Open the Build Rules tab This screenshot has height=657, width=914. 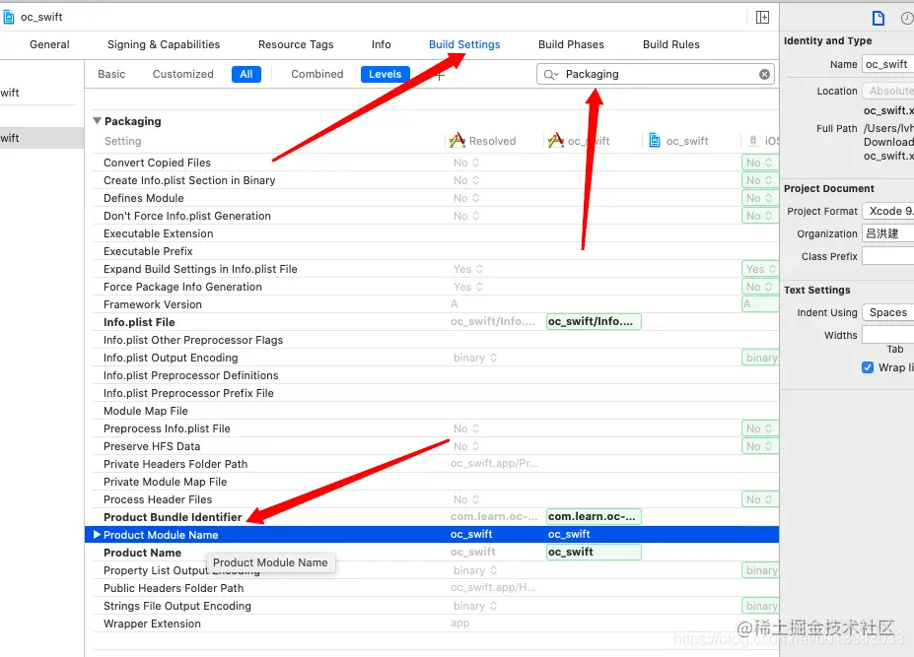[x=670, y=44]
